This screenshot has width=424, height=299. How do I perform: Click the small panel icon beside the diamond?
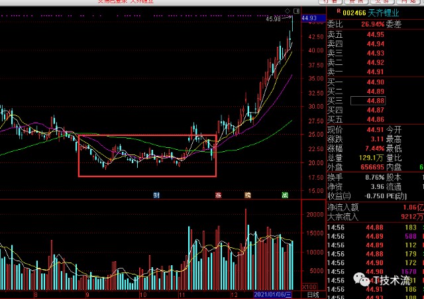pyautogui.click(x=295, y=11)
